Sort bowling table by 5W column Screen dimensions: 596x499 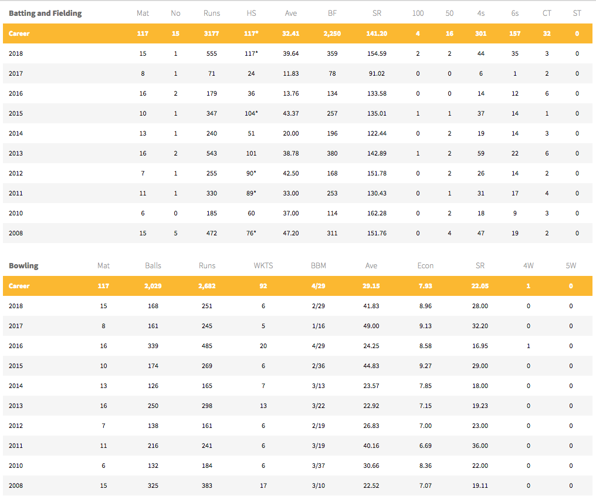click(570, 265)
